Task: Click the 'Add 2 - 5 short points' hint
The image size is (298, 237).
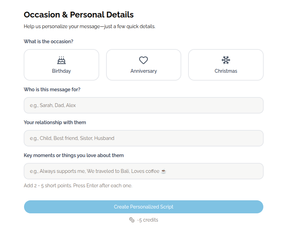Action: click(x=78, y=186)
